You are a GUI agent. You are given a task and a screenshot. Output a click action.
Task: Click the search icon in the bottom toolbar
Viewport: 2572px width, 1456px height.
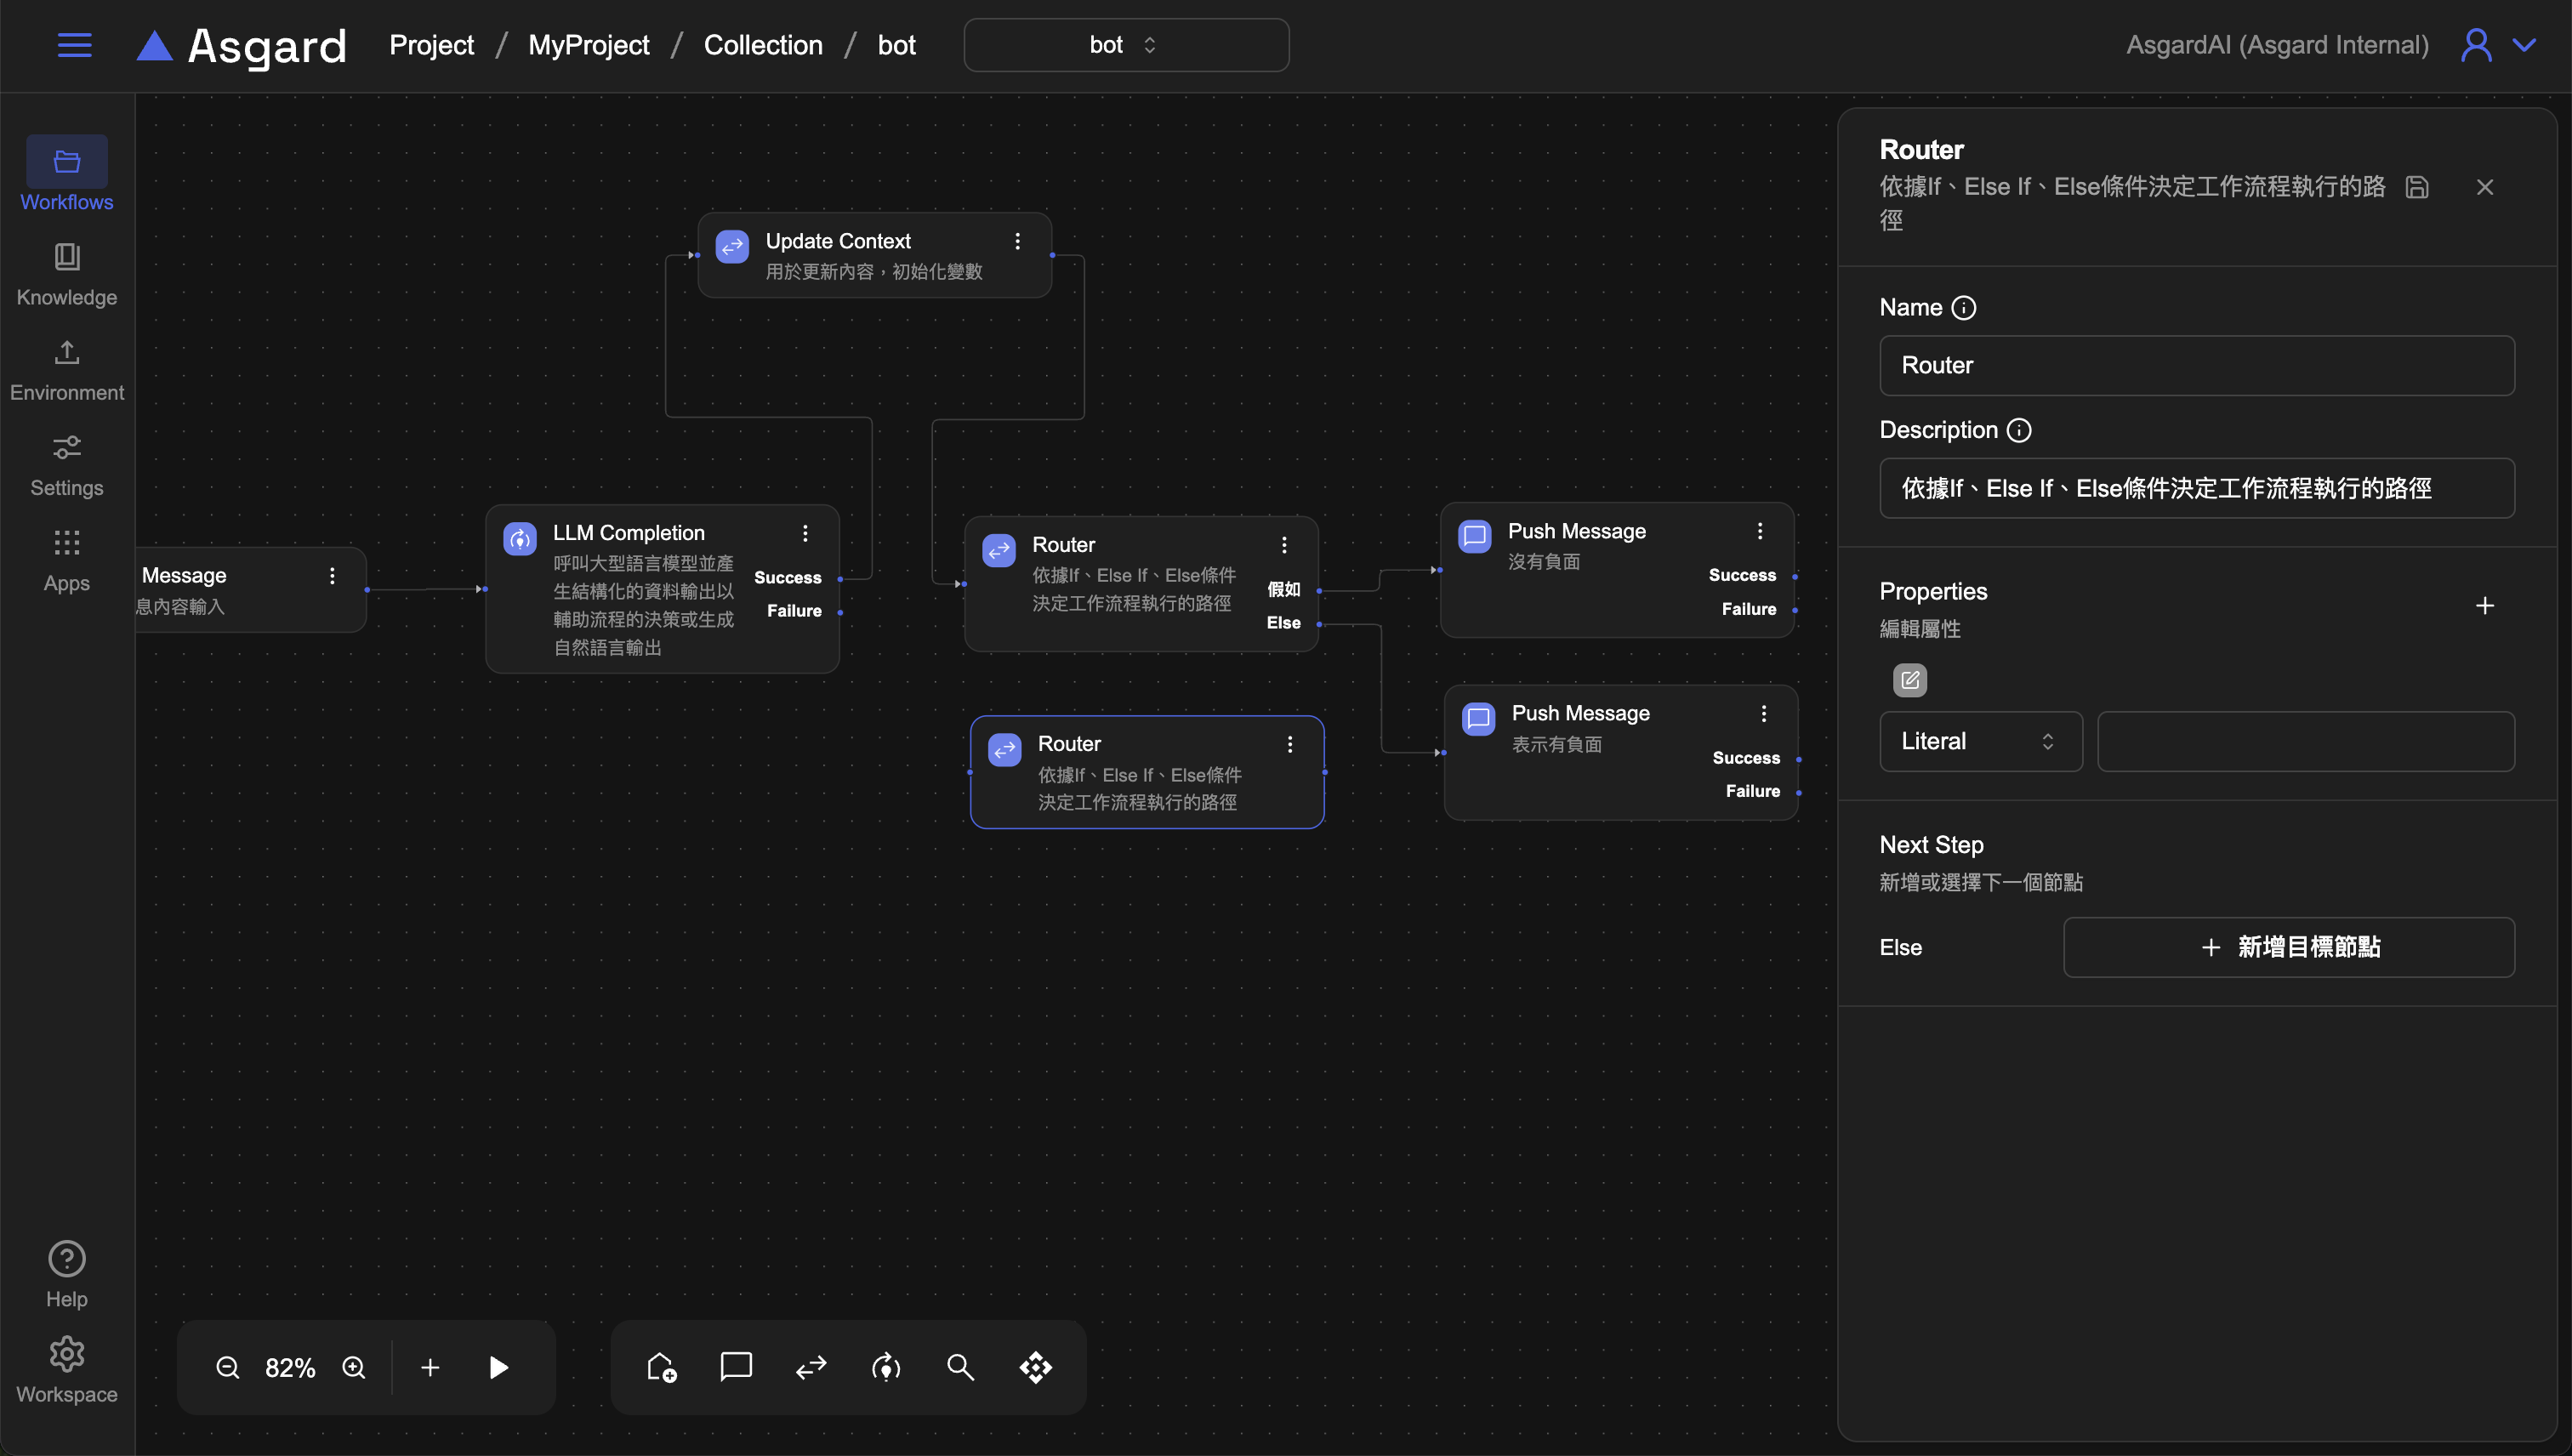(x=960, y=1367)
